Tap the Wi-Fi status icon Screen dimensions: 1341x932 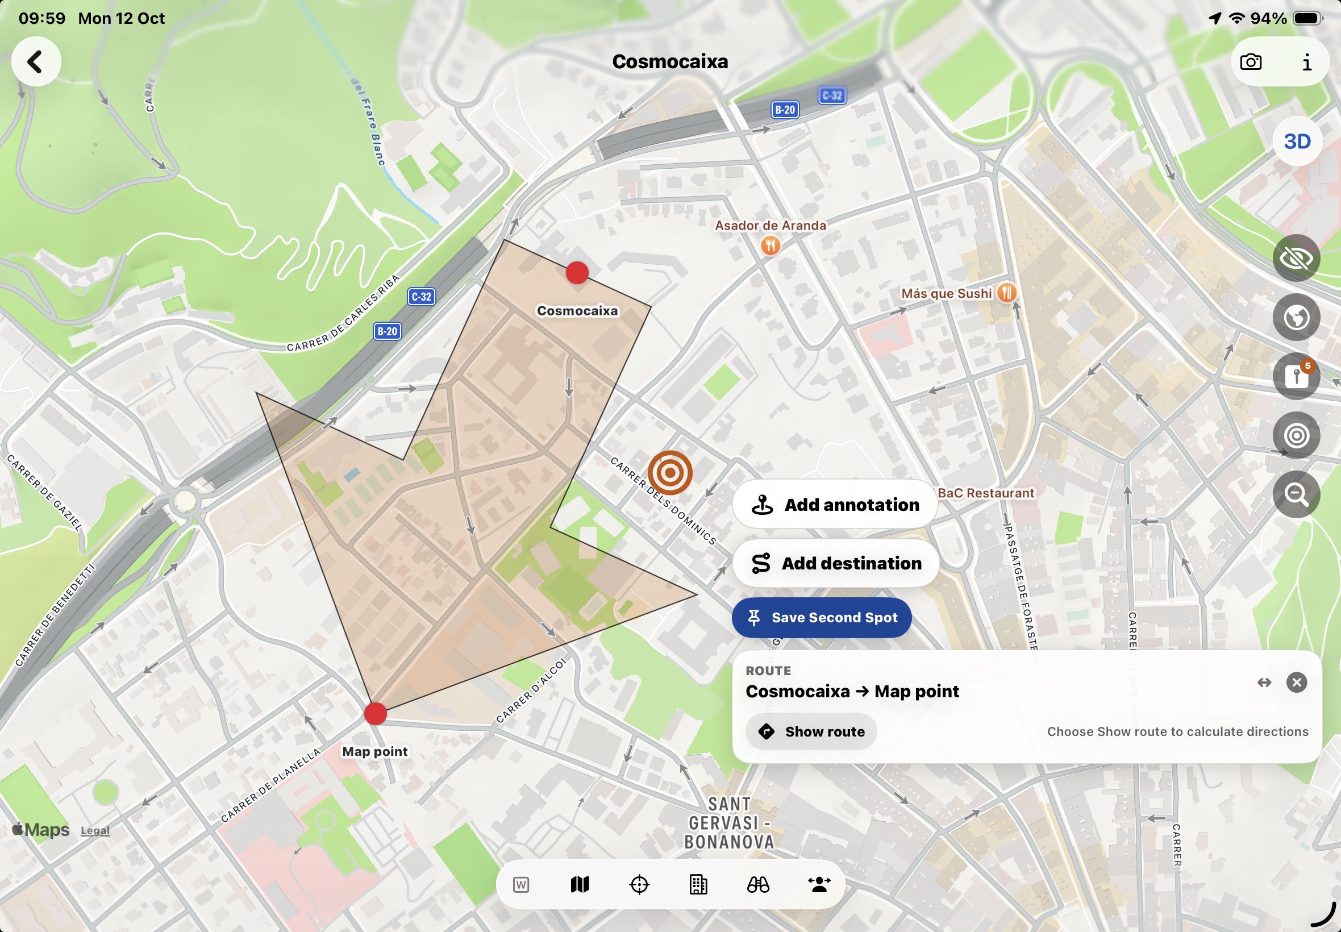pos(1236,19)
